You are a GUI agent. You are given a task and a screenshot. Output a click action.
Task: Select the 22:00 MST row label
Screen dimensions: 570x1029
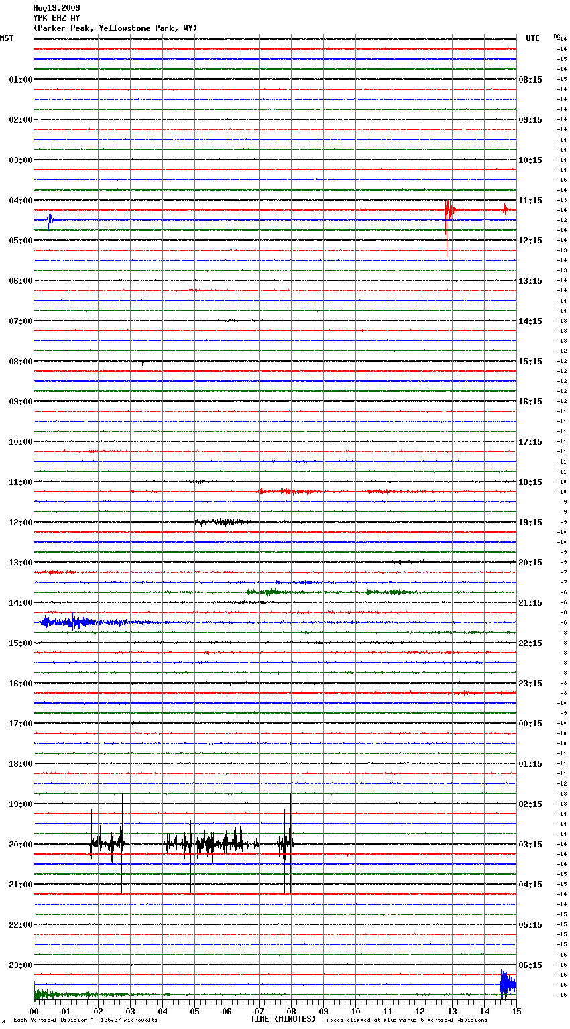(x=21, y=925)
